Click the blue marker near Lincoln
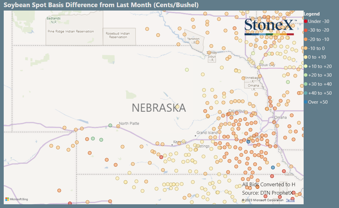The width and height of the screenshot is (339, 208). [248, 141]
